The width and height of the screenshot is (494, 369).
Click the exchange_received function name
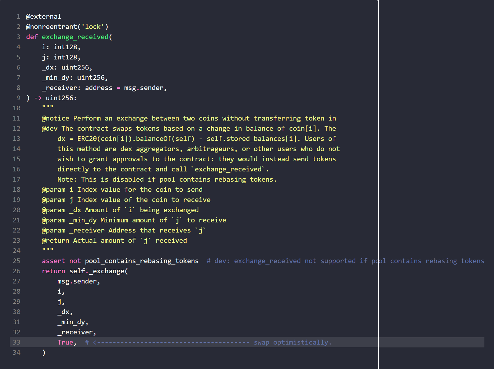pyautogui.click(x=75, y=37)
